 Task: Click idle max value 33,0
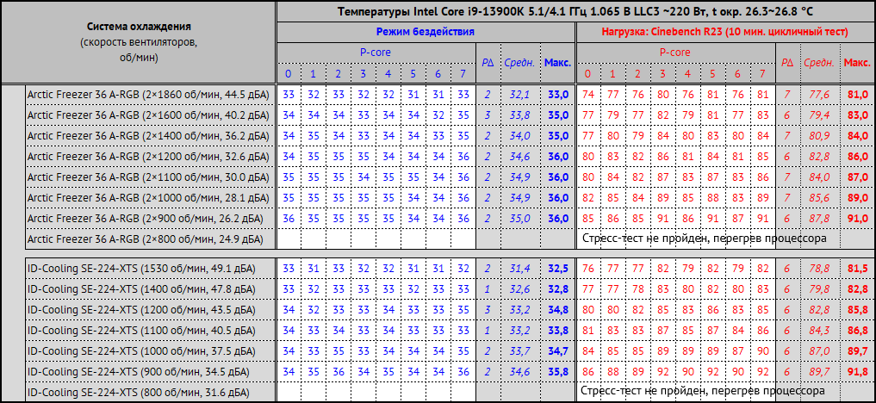[x=557, y=95]
